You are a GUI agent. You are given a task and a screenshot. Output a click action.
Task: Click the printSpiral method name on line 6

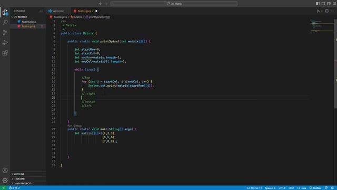pos(110,41)
